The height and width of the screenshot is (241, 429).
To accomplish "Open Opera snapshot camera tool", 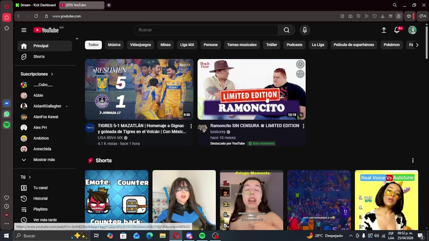I will coord(350,16).
